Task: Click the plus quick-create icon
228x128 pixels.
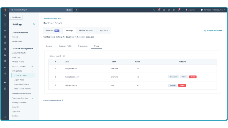Action: click(77, 10)
